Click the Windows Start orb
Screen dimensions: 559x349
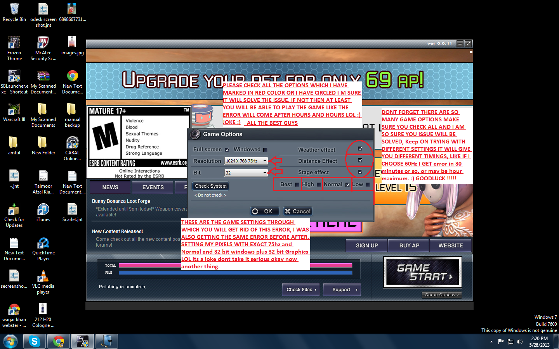[x=10, y=342]
